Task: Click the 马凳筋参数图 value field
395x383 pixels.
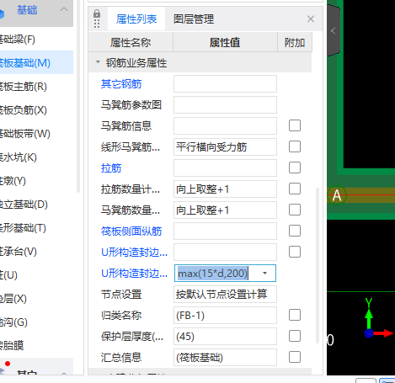Action: (225, 104)
